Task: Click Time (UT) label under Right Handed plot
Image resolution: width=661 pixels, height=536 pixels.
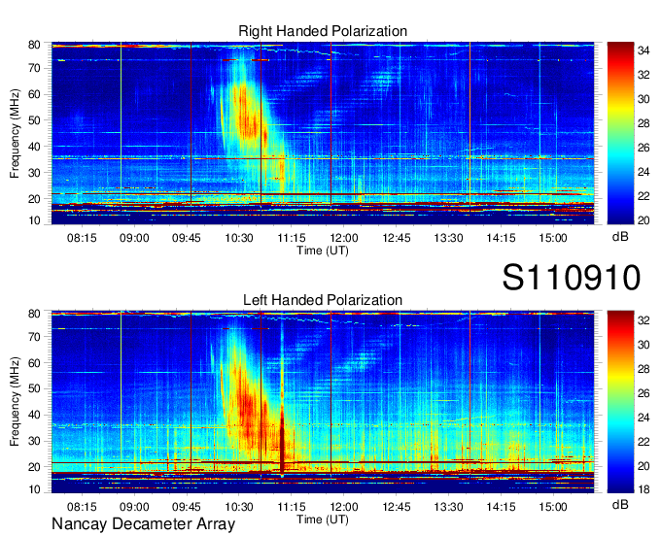Action: [323, 251]
